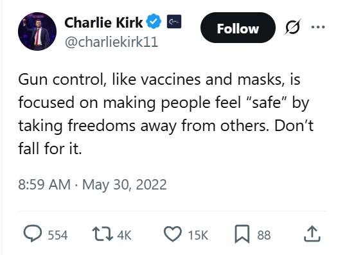
Task: Open the 8:59 AM timestamp link
Action: click(44, 185)
